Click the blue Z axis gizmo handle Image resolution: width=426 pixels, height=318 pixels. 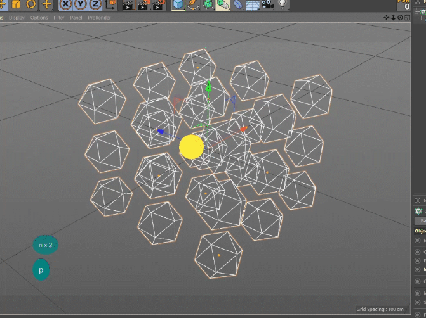coord(160,132)
